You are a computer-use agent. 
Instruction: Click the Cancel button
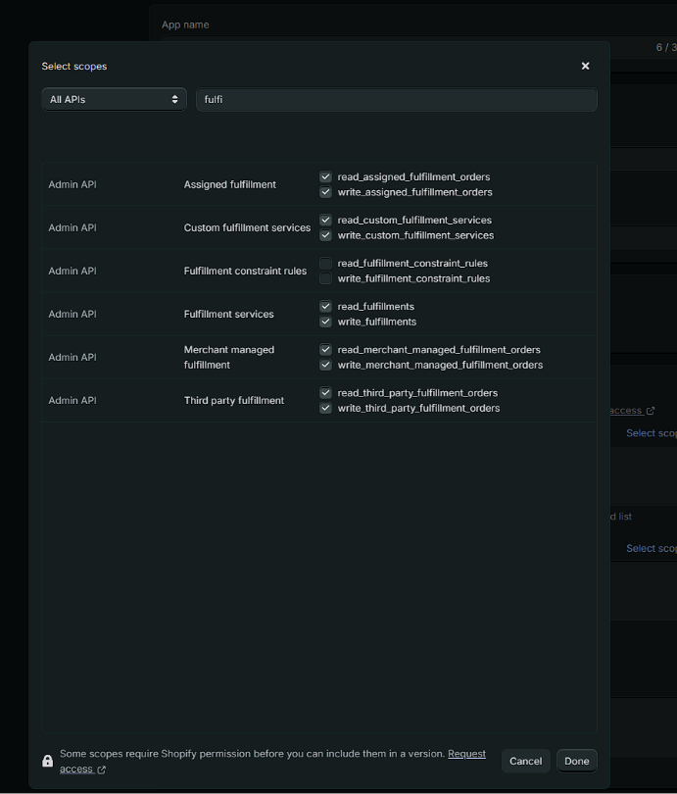coord(525,761)
